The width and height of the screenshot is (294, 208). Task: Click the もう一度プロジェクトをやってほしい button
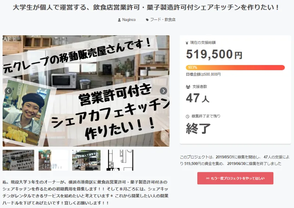(235, 178)
